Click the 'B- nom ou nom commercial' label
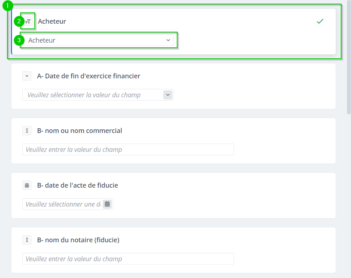The width and height of the screenshot is (351, 278). [79, 131]
